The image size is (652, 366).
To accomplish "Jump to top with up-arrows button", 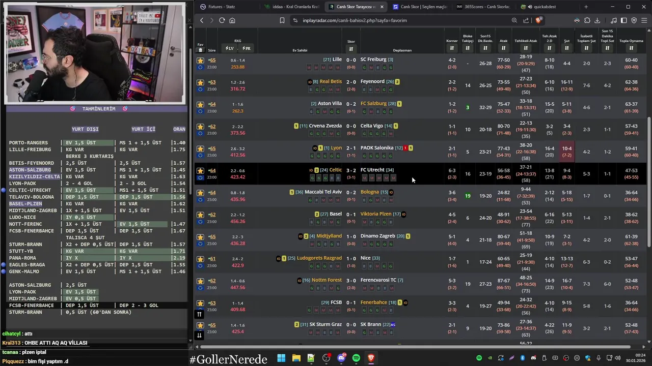I will 199,314.
